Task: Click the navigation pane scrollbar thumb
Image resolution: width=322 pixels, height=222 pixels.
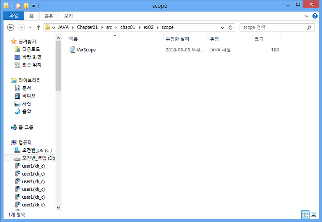Action: [58, 66]
